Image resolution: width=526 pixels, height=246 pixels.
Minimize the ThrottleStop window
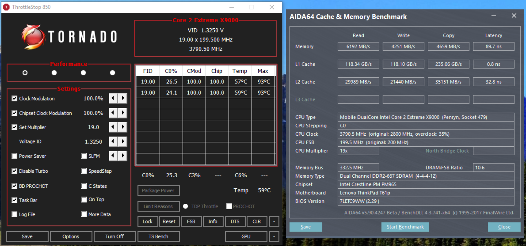click(232, 7)
